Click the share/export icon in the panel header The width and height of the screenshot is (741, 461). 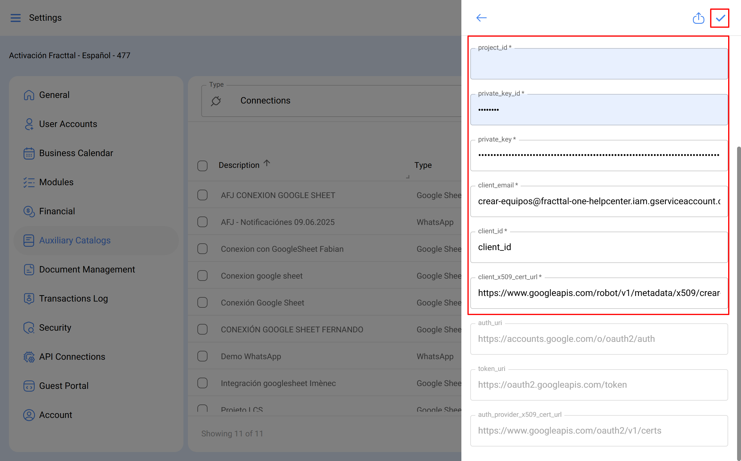tap(698, 18)
